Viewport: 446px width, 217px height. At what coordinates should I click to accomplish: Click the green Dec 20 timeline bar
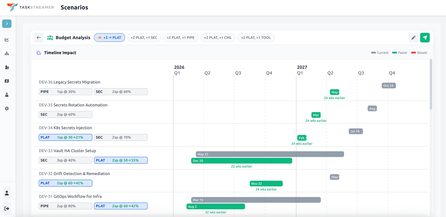241,161
